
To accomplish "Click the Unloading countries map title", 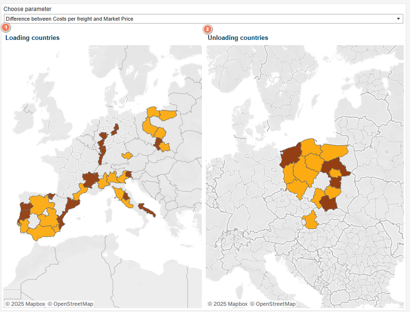I will [238, 38].
